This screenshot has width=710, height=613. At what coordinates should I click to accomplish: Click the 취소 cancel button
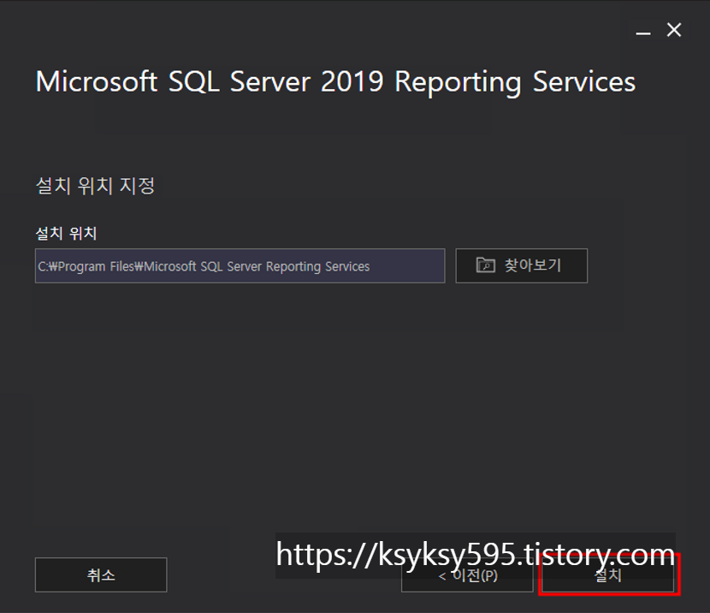(x=101, y=575)
